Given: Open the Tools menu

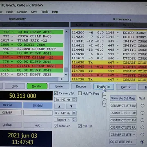Looking at the screenshot, I should pyautogui.click(x=45, y=12).
